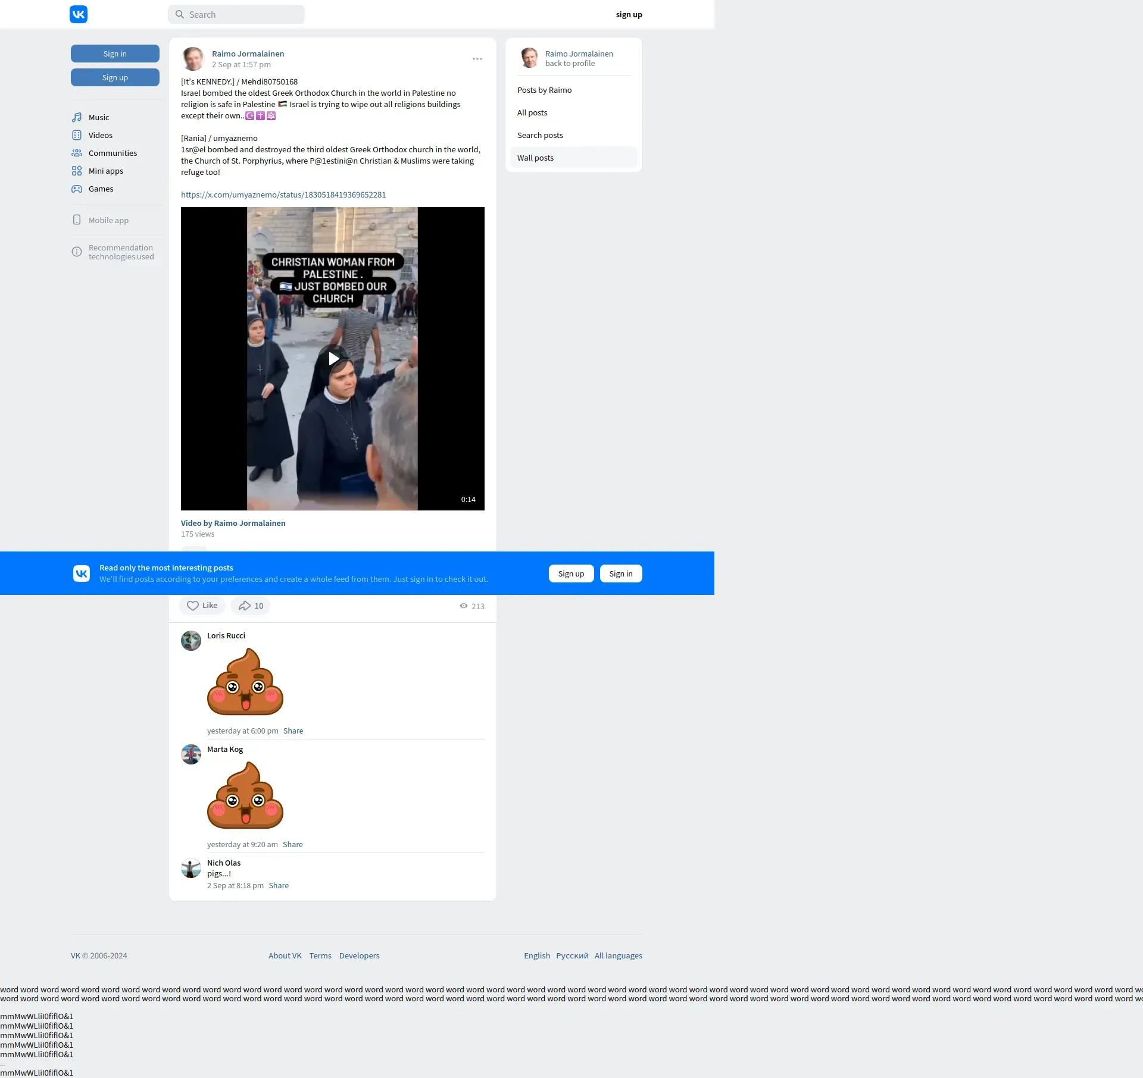This screenshot has height=1078, width=1143.
Task: Open the Videos sidebar icon
Action: point(77,135)
